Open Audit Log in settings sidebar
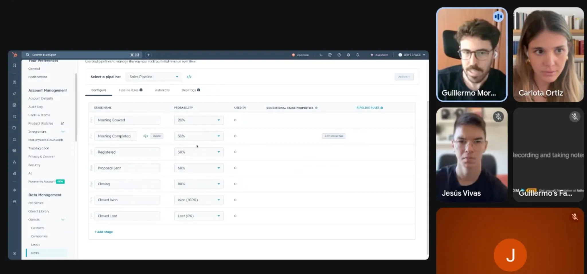Image resolution: width=587 pixels, height=274 pixels. (35, 107)
